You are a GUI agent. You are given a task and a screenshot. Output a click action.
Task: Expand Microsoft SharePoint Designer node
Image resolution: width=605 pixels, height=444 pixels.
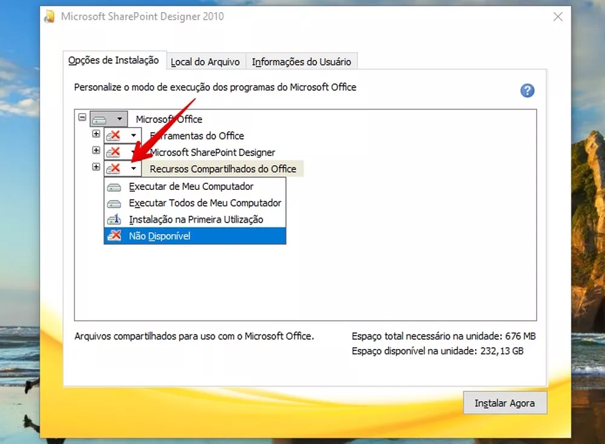tap(96, 151)
